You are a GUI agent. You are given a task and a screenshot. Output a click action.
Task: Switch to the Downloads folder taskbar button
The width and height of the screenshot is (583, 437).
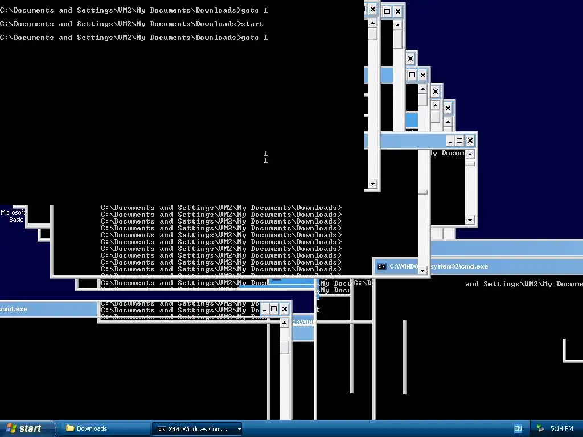coord(105,428)
